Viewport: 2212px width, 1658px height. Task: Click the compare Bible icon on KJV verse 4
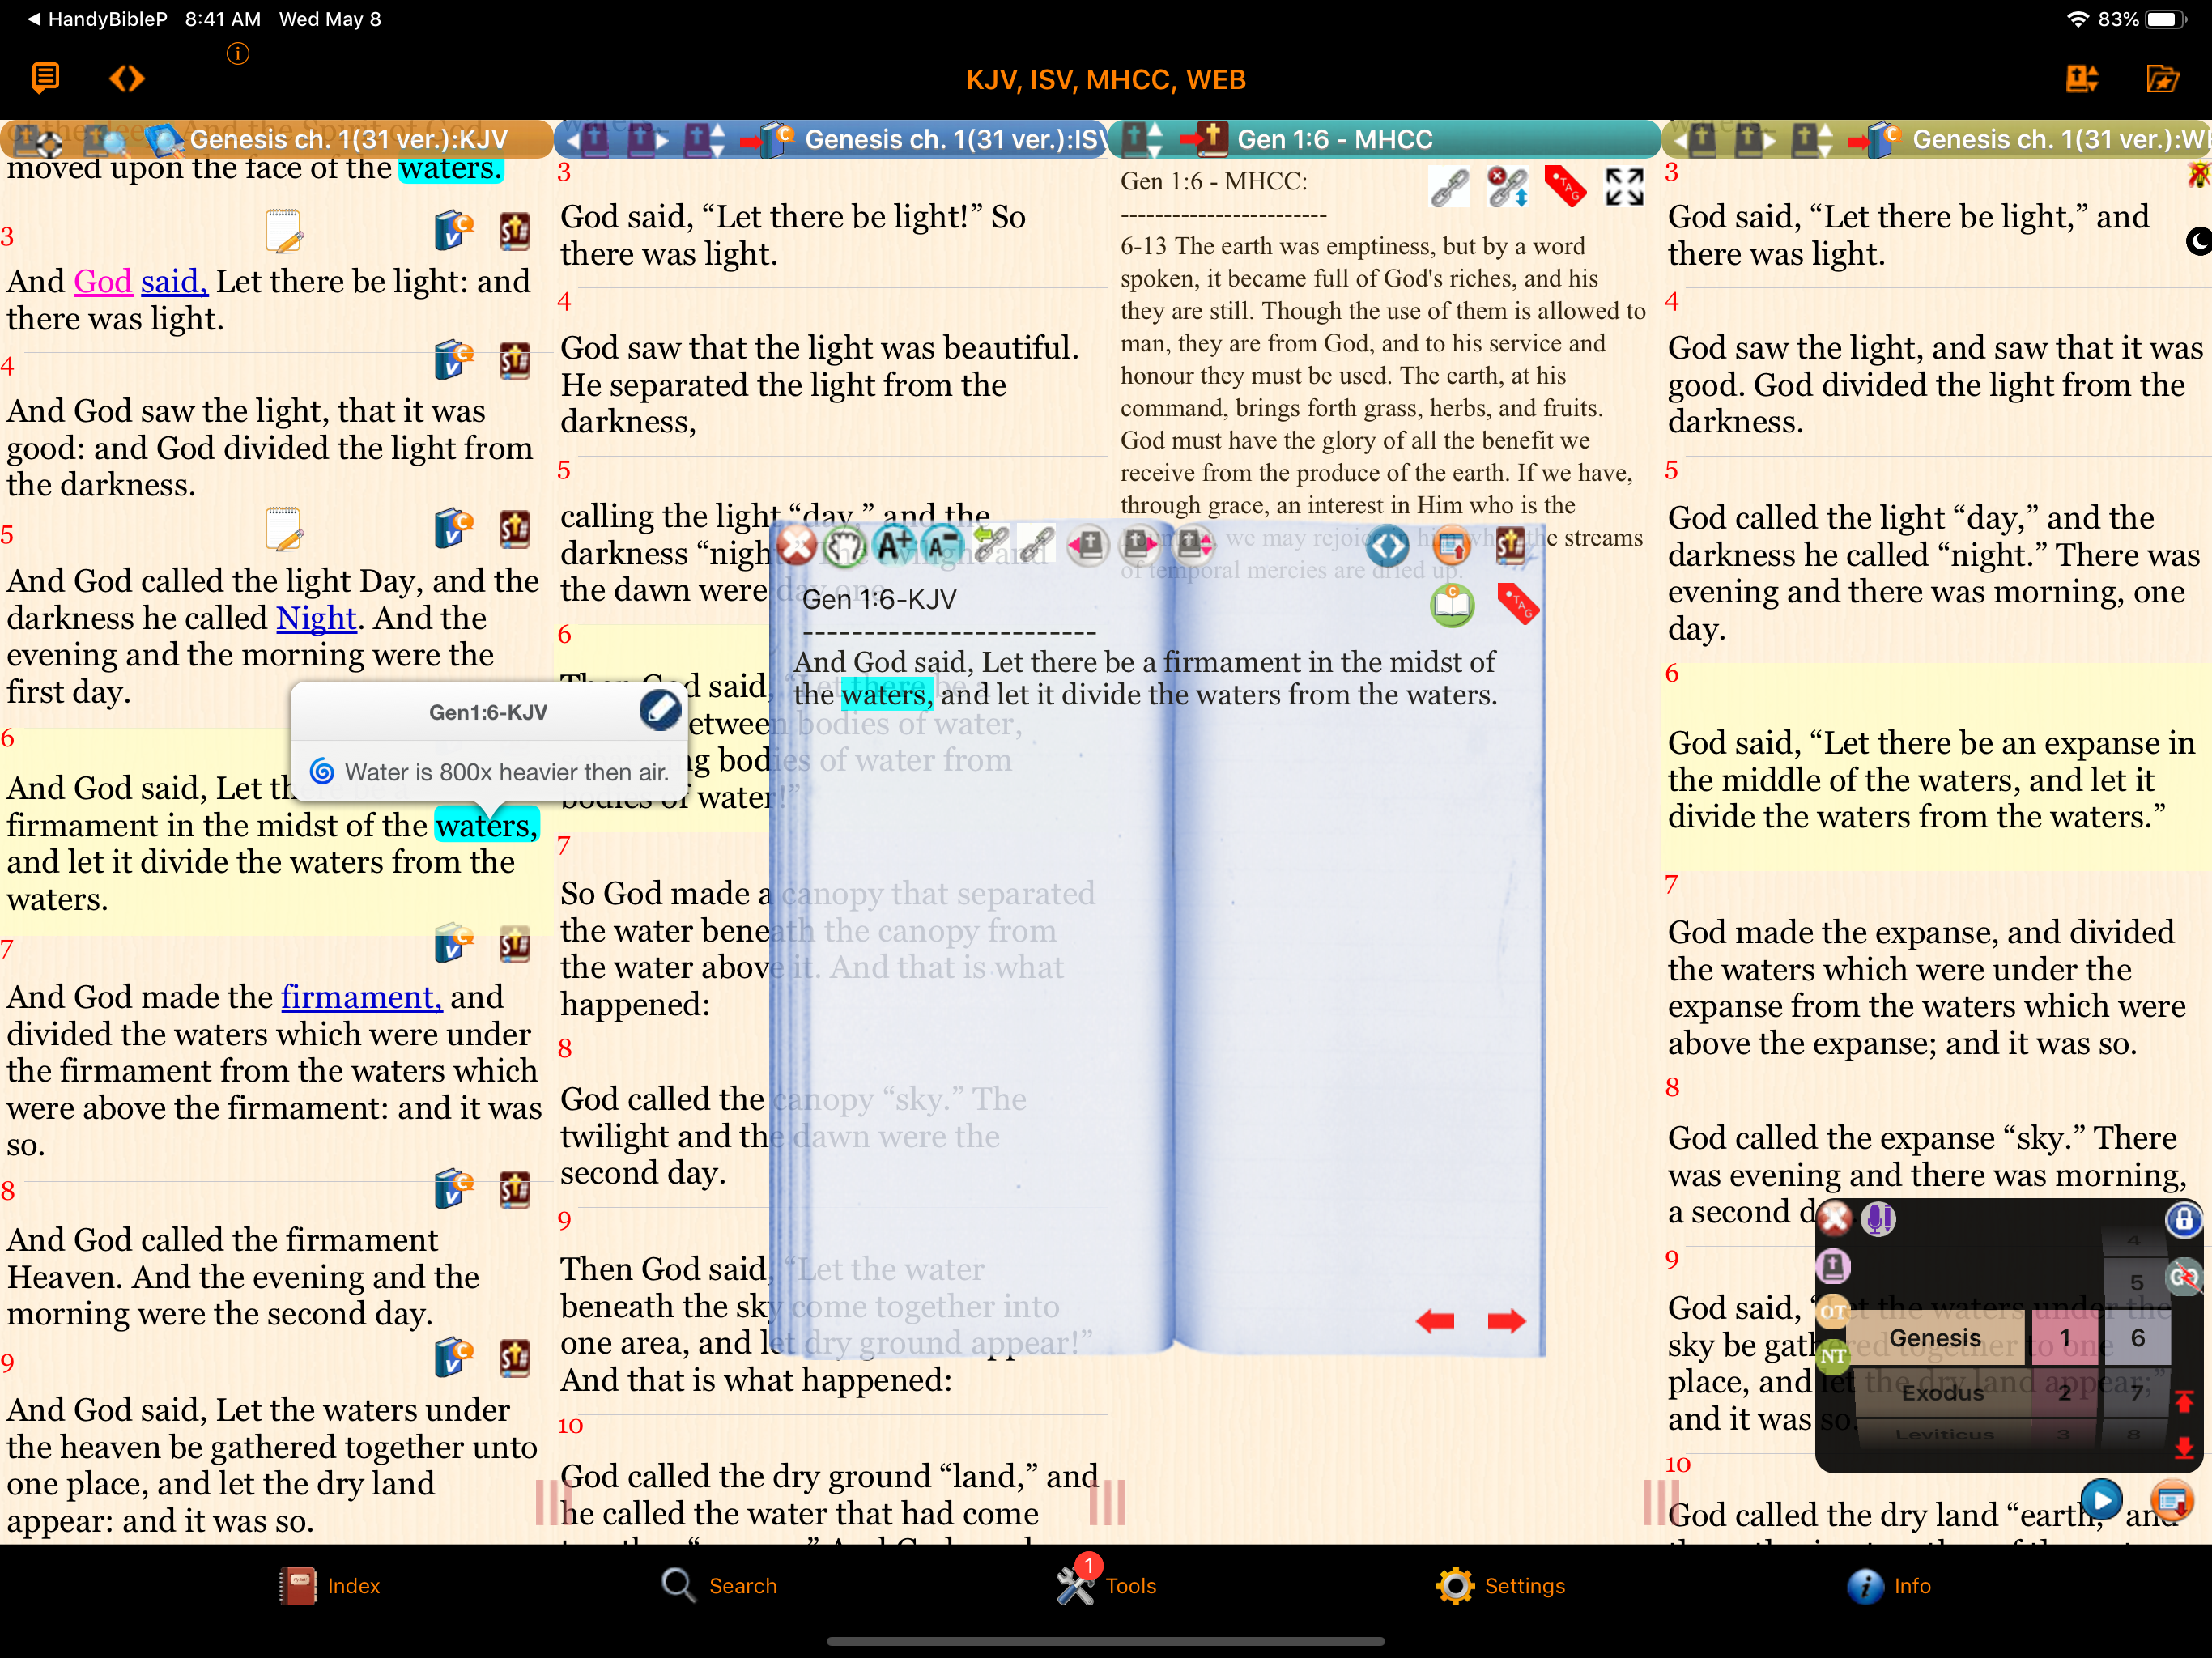click(x=453, y=360)
